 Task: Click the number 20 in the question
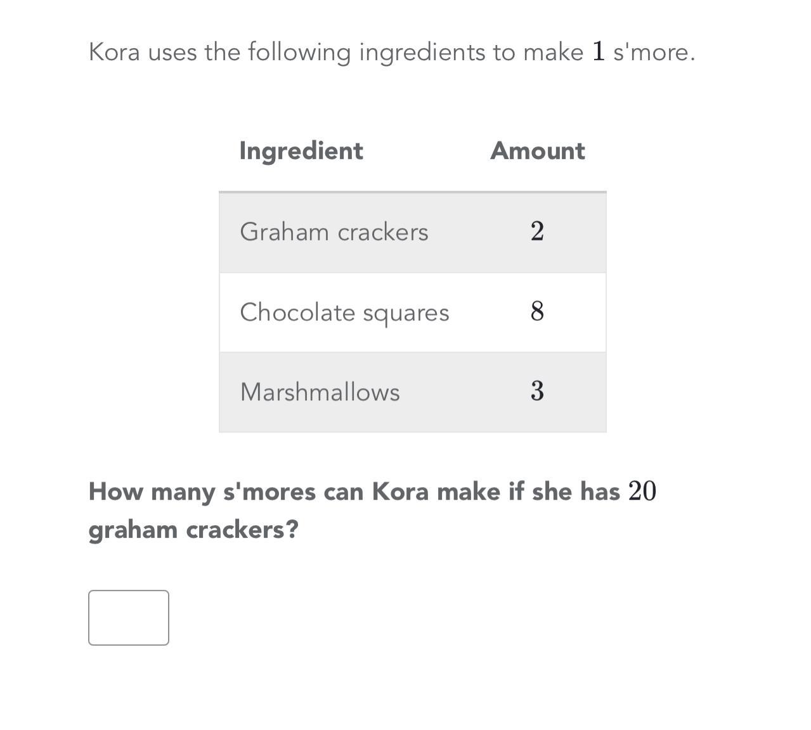coord(642,491)
